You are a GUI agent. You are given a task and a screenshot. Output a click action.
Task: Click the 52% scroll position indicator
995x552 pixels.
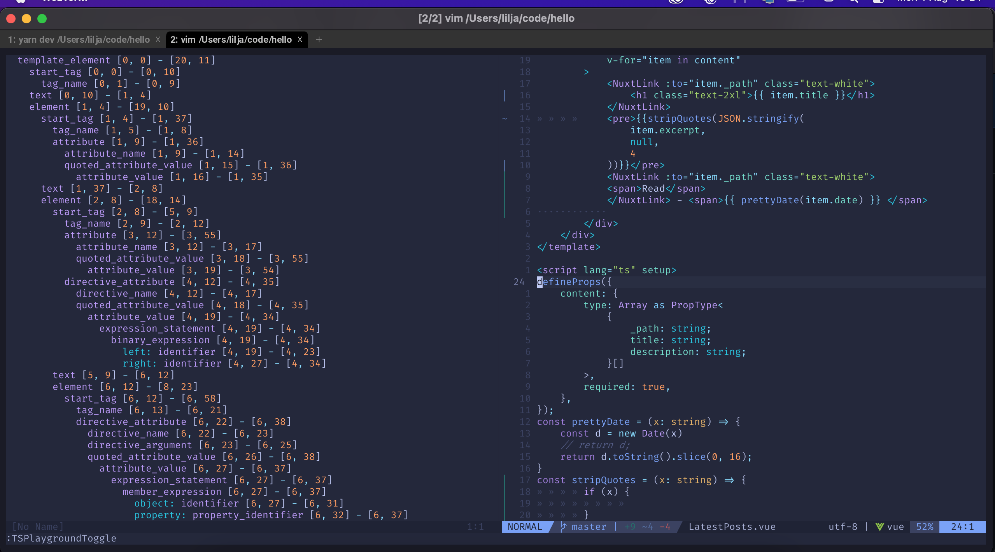coord(925,527)
